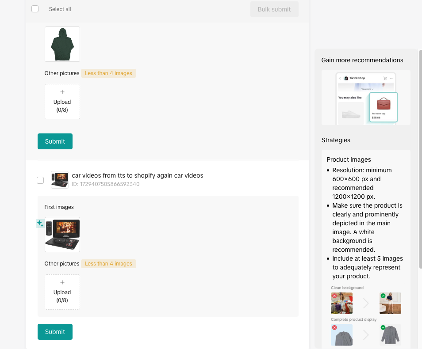Viewport: 422px width, 349px height.
Task: Click the first 'Less than 4 images' warning tag
Action: click(108, 73)
